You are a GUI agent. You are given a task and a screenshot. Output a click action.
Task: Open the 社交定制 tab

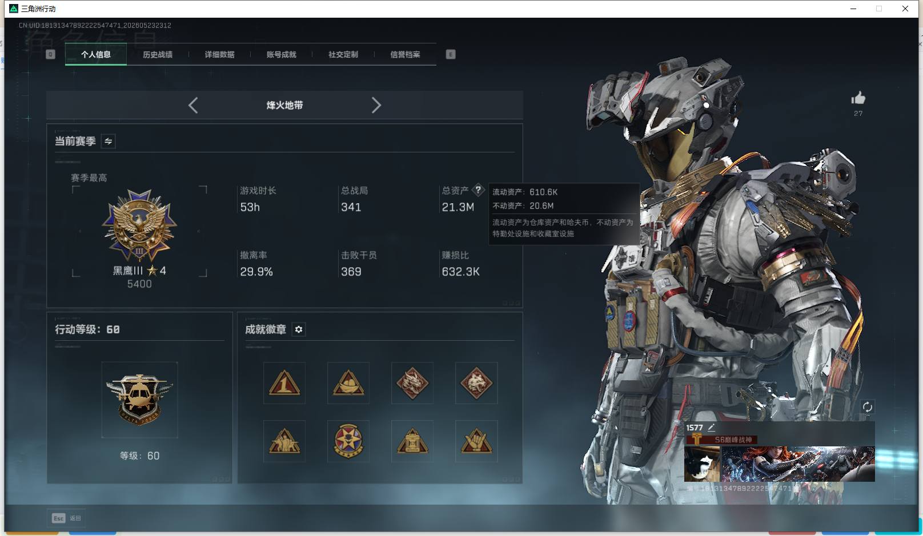(x=343, y=55)
